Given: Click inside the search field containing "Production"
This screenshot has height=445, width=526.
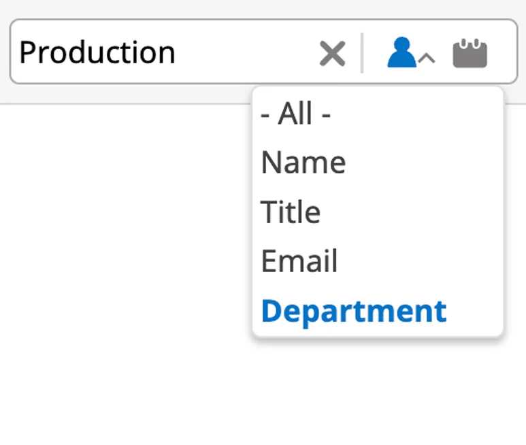Looking at the screenshot, I should 165,52.
